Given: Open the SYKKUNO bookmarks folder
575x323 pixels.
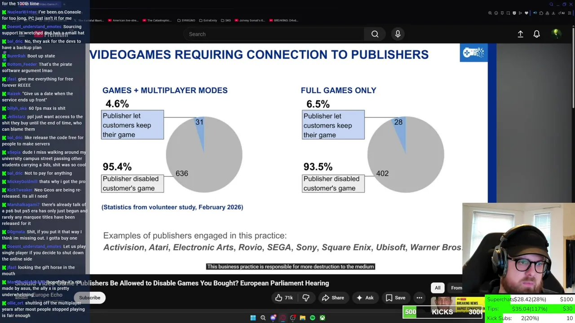Looking at the screenshot, I should tap(186, 20).
